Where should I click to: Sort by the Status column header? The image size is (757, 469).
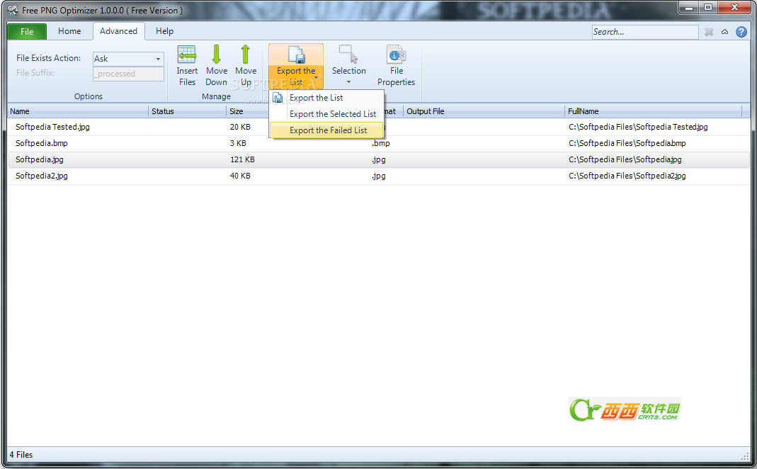tap(188, 111)
